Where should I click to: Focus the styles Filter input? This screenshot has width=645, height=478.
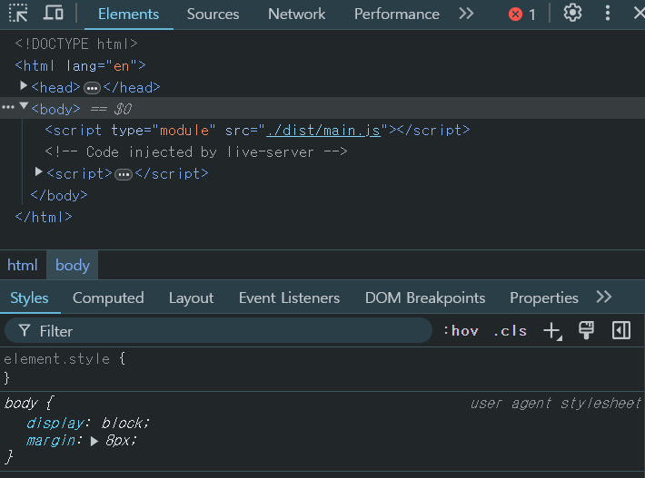(218, 330)
